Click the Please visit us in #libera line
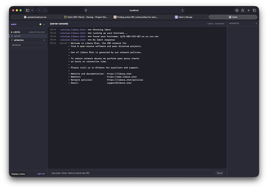 (105, 68)
